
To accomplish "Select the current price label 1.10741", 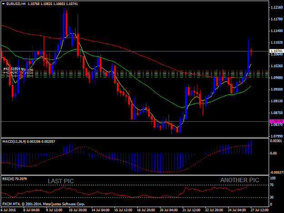I will click(276, 51).
